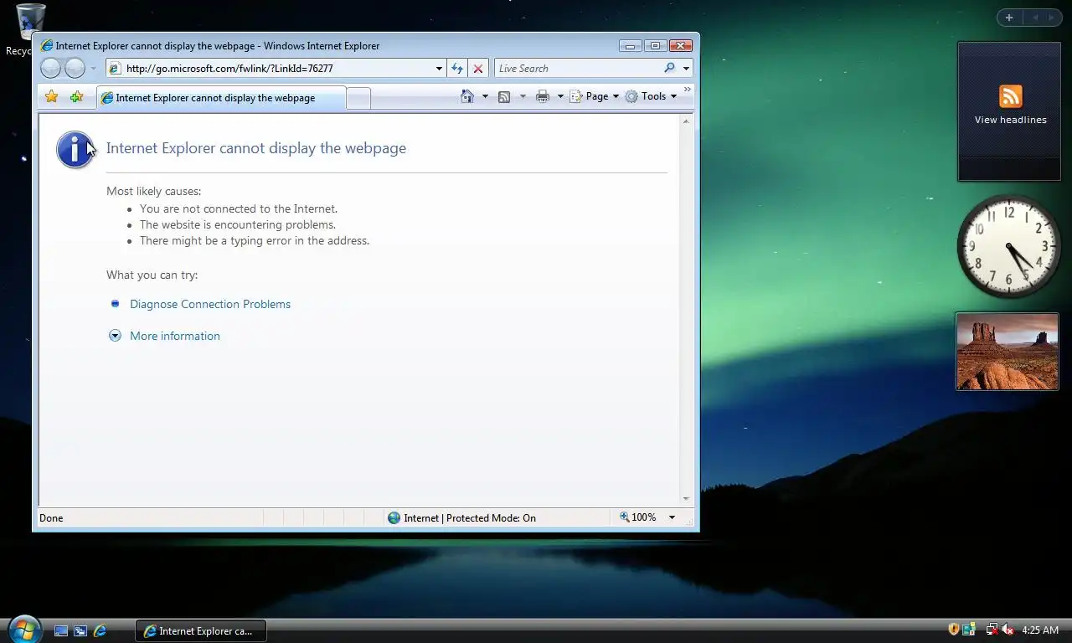The height and width of the screenshot is (643, 1072).
Task: Click the sidebar next gadgets arrow
Action: [x=1052, y=18]
